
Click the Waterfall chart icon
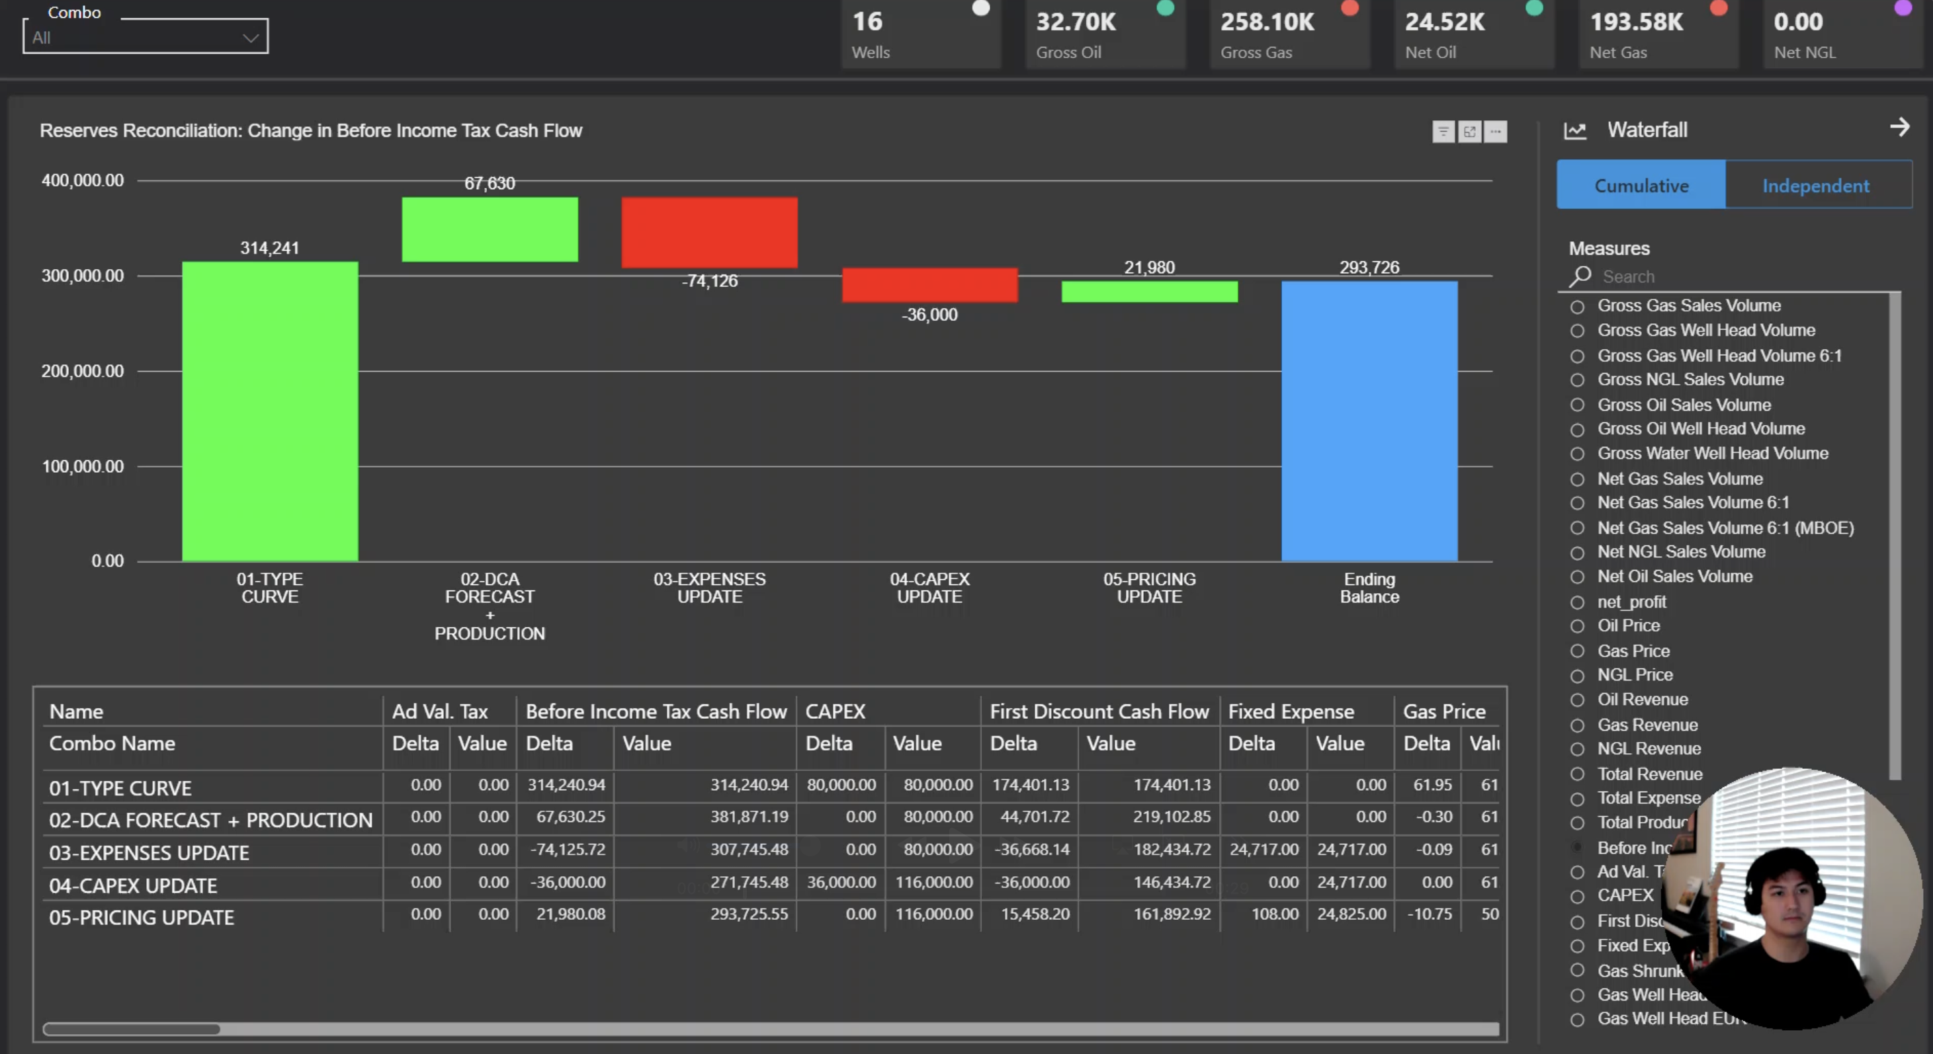pos(1574,132)
